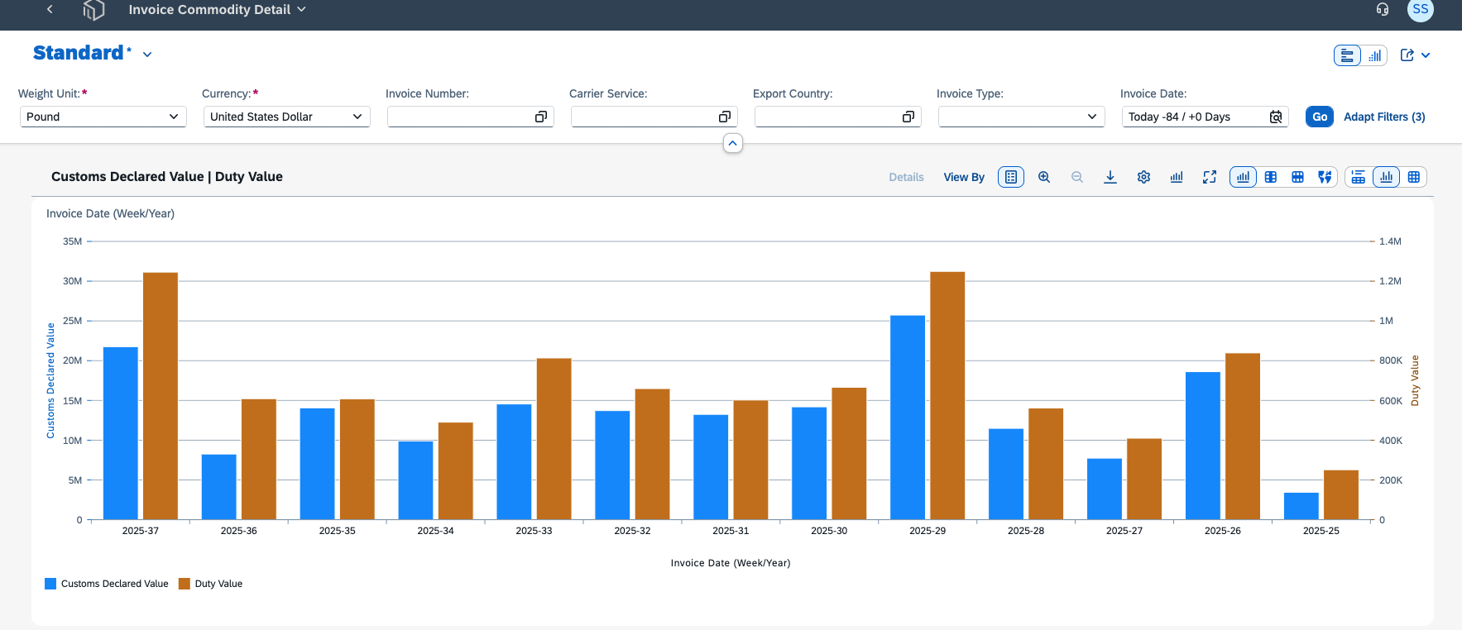Open the Weight Unit dropdown
This screenshot has width=1462, height=630.
tap(102, 117)
